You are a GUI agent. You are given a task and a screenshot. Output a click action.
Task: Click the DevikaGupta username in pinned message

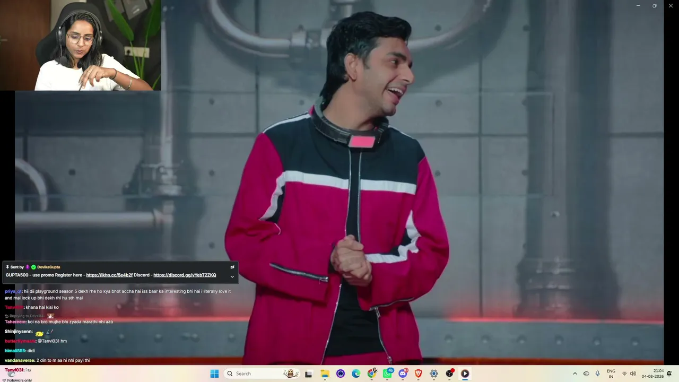(x=49, y=267)
